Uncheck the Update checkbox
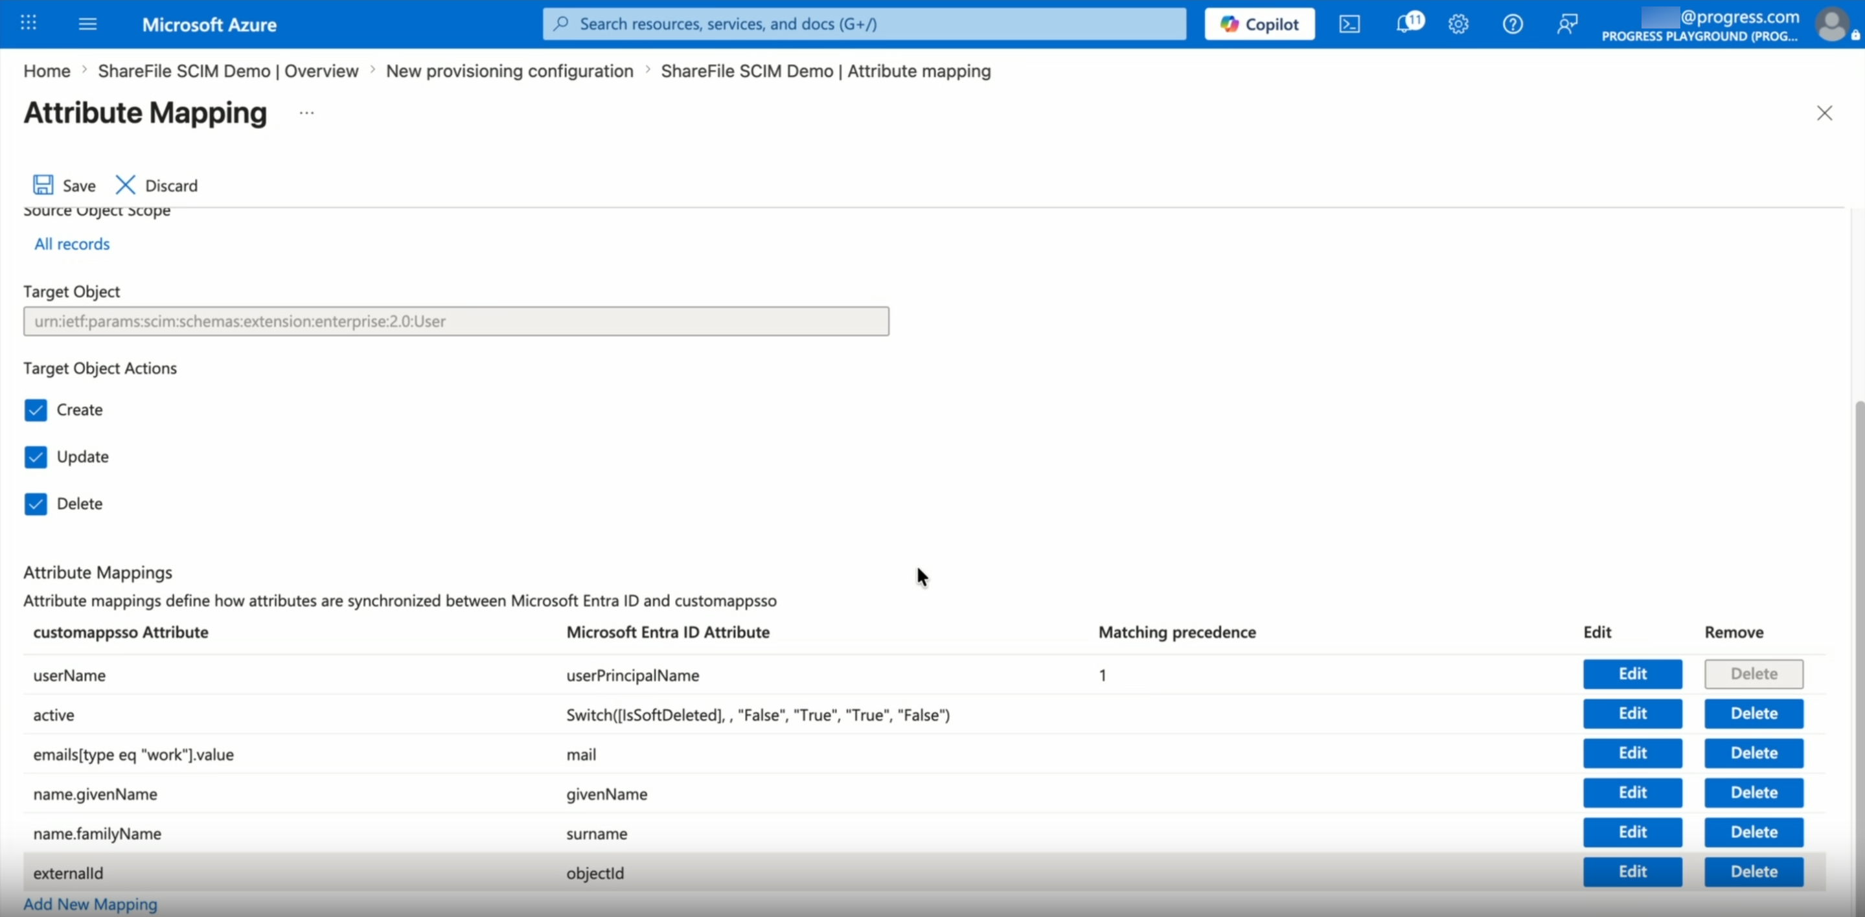 pyautogui.click(x=36, y=457)
